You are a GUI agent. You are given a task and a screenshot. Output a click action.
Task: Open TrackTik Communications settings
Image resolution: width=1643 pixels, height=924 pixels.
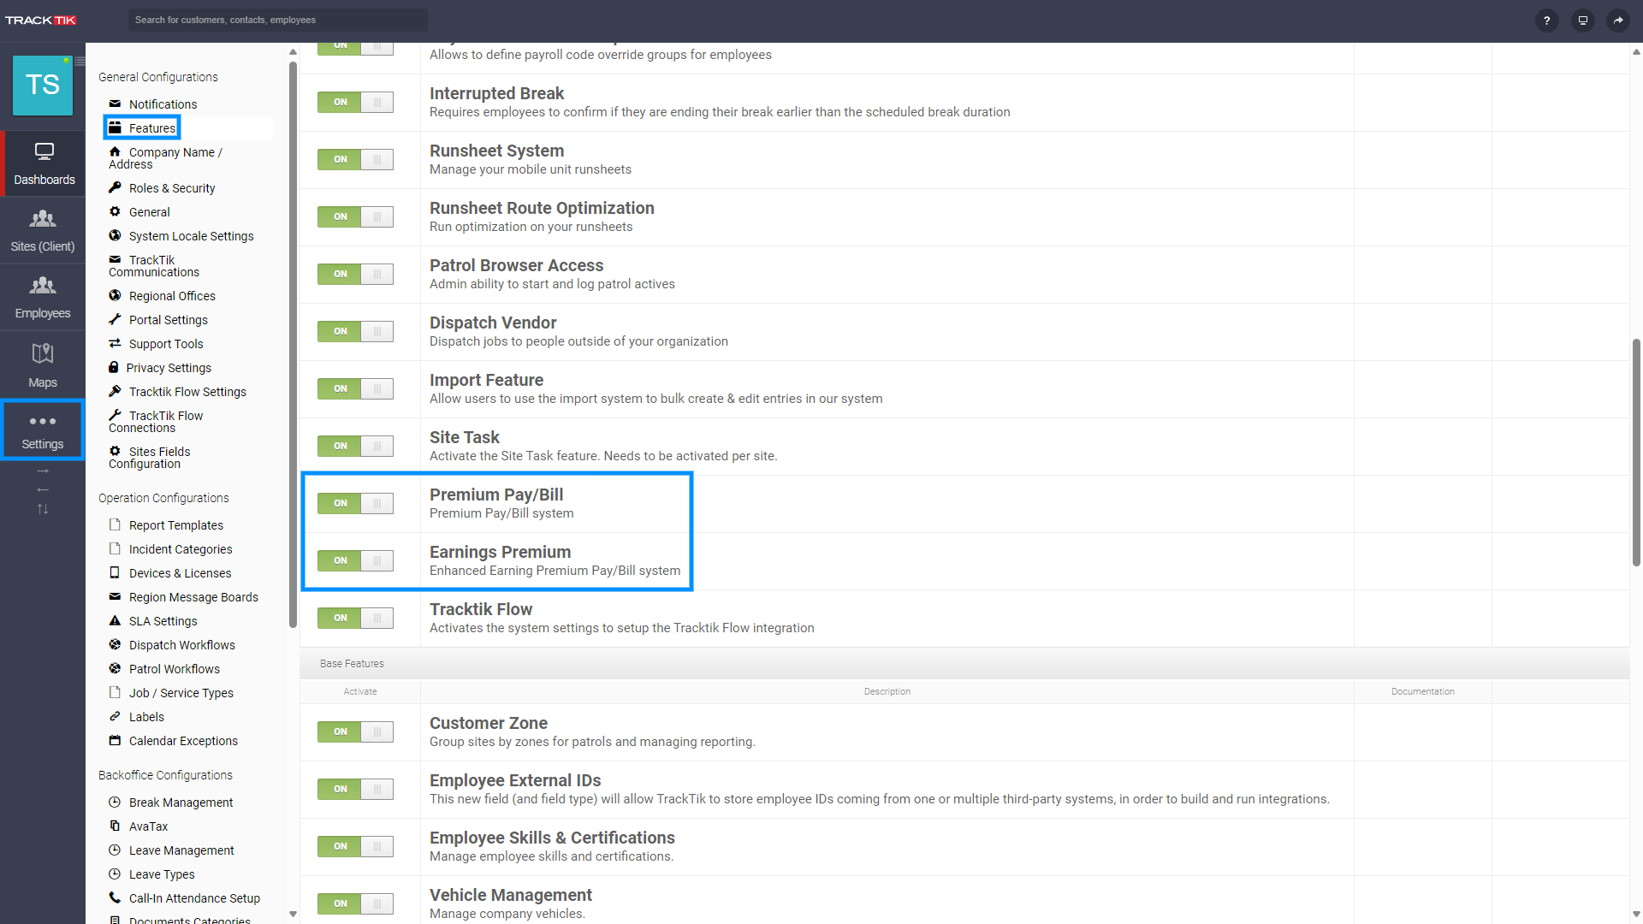tap(154, 266)
